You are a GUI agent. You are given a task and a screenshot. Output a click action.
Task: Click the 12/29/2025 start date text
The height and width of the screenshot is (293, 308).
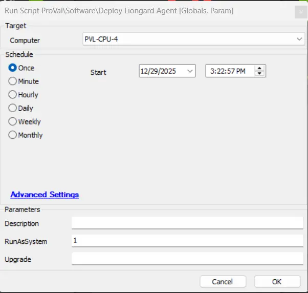[159, 72]
